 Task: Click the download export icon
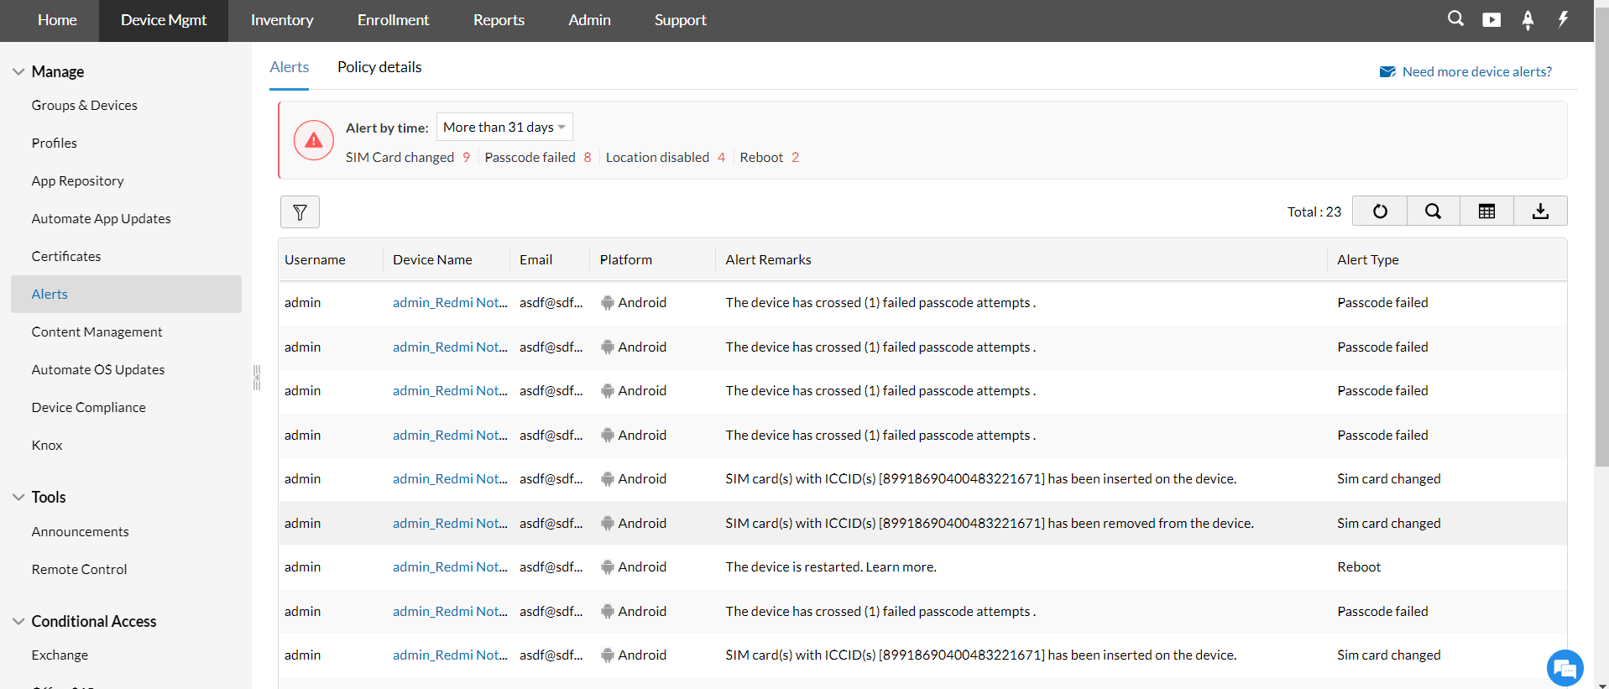tap(1540, 211)
